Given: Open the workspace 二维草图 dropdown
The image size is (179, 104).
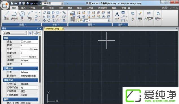Looking at the screenshot, I should (x=53, y=3).
